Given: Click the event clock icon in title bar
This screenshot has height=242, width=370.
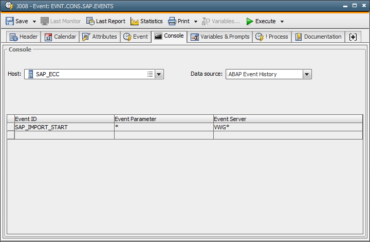Looking at the screenshot, I should tap(9, 6).
